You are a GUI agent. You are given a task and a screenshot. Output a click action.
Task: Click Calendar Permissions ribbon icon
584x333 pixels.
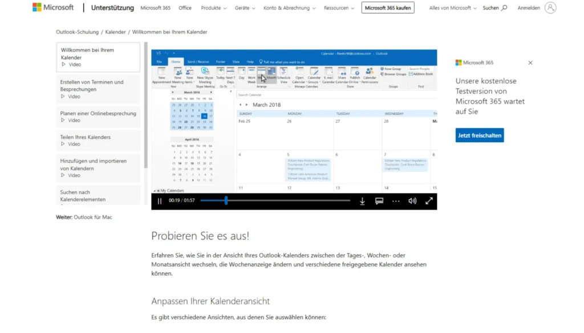(370, 76)
